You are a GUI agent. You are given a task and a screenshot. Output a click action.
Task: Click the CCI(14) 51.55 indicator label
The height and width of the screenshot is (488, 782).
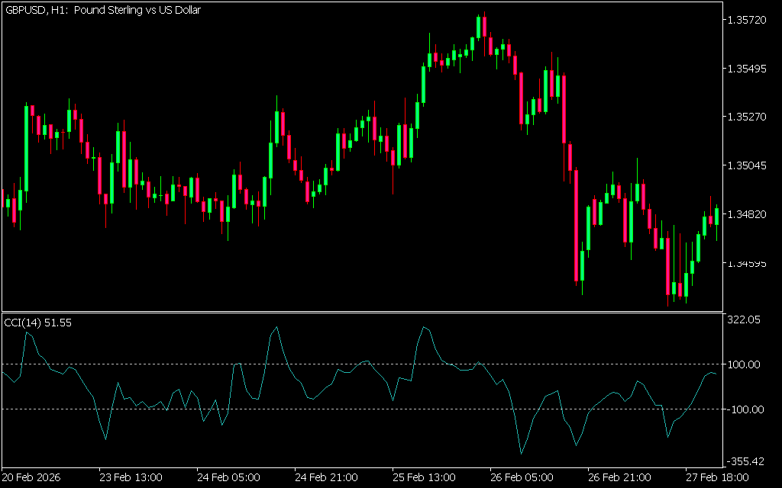(x=38, y=323)
